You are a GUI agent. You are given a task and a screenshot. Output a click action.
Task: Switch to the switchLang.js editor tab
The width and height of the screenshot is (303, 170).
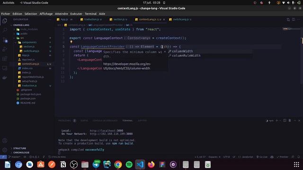pyautogui.click(x=181, y=19)
